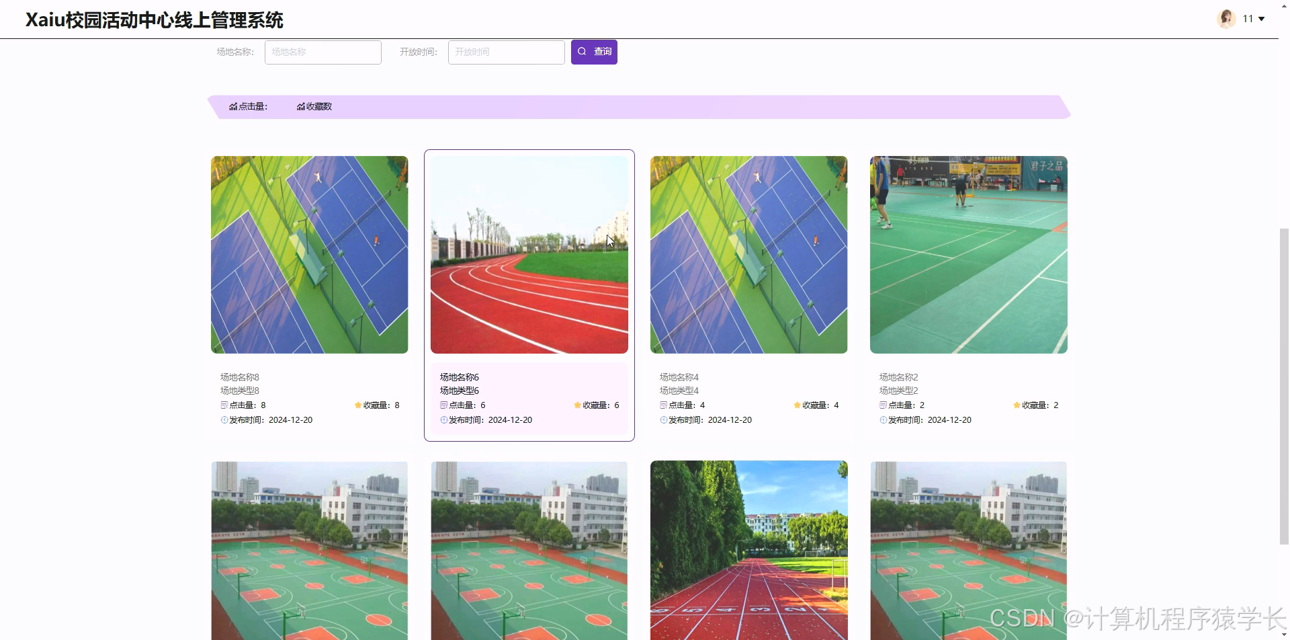Click the chart icon before 点击量 sort

(233, 106)
